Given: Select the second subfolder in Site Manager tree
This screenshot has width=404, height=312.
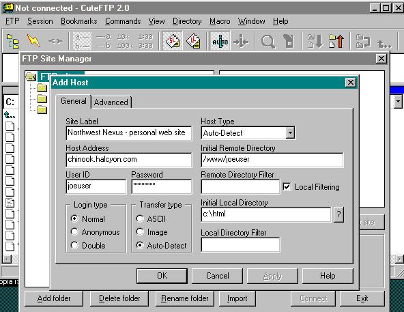Looking at the screenshot, I should click(x=42, y=99).
